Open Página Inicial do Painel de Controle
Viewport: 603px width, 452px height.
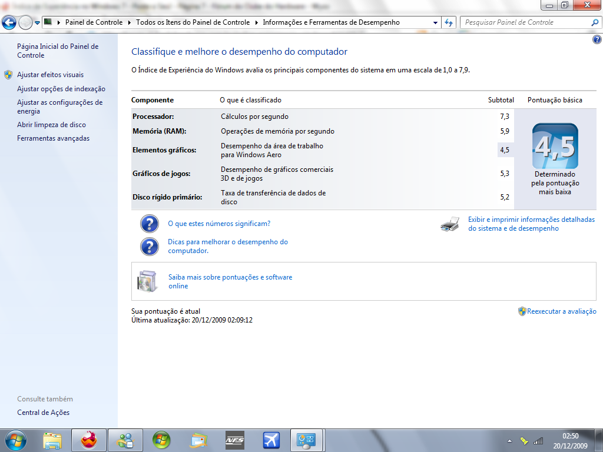coord(58,51)
